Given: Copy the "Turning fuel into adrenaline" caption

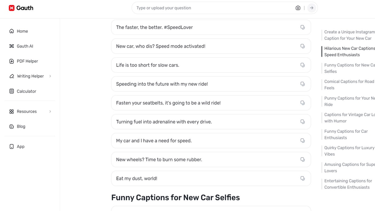Looking at the screenshot, I should [302, 122].
